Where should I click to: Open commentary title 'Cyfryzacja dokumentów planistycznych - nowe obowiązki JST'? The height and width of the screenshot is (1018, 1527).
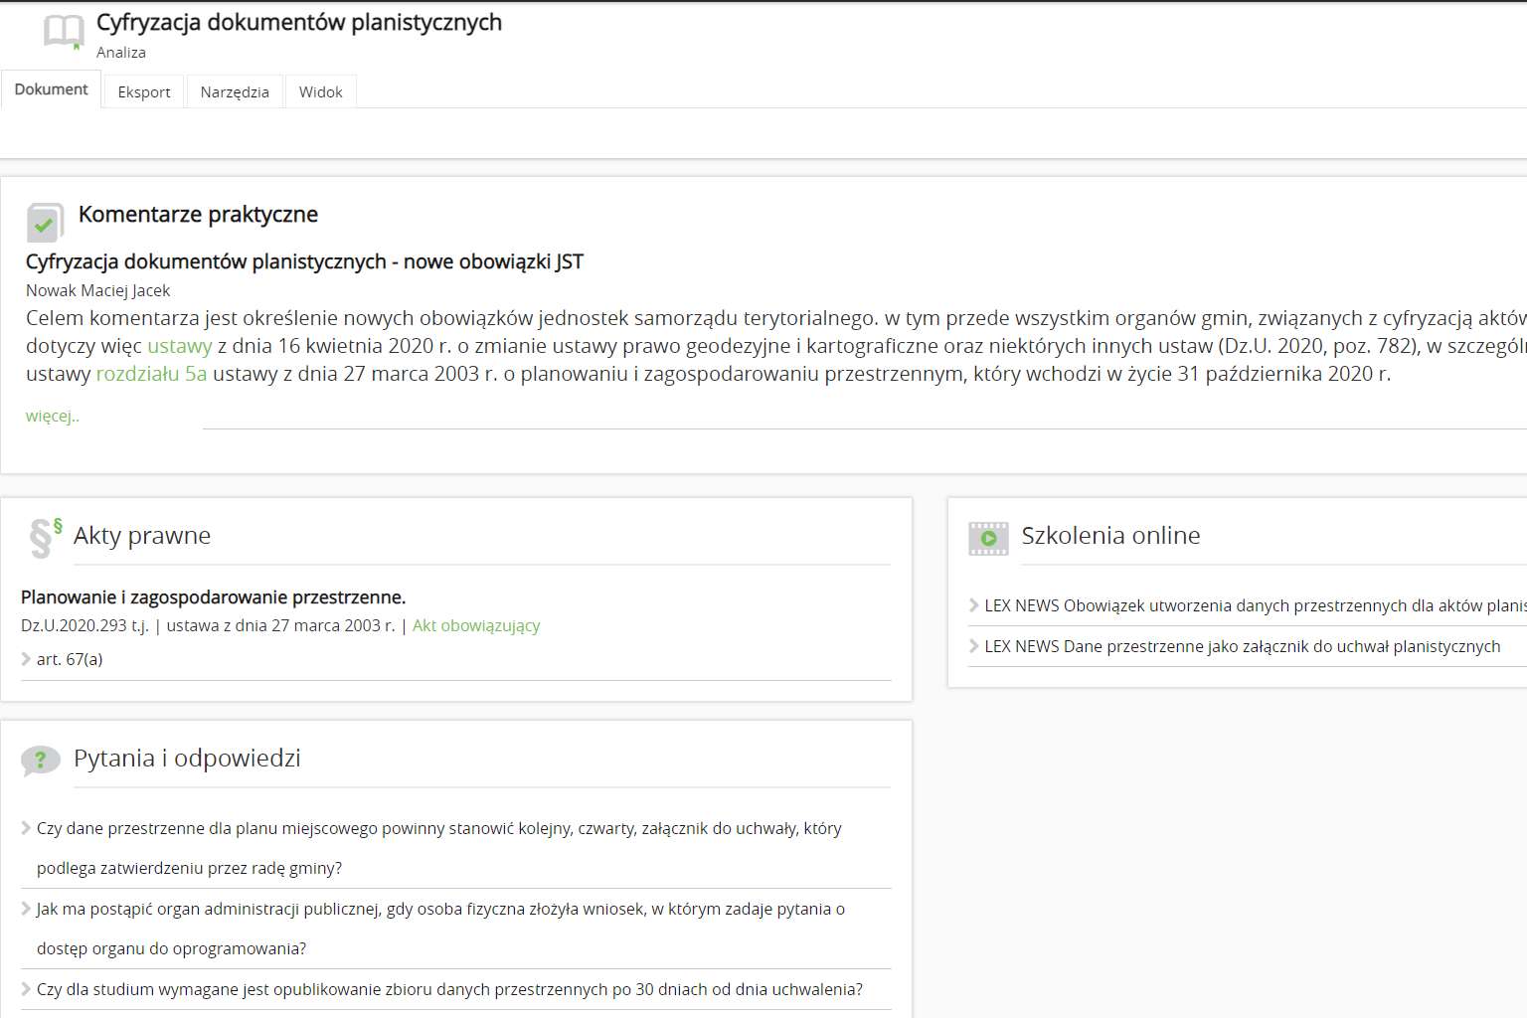(304, 261)
